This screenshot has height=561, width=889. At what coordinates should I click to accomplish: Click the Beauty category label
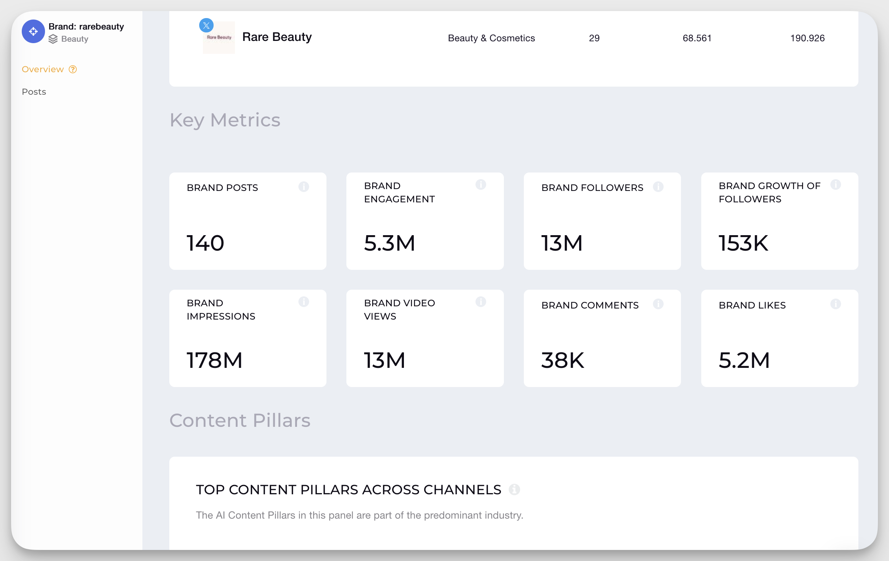pos(75,39)
